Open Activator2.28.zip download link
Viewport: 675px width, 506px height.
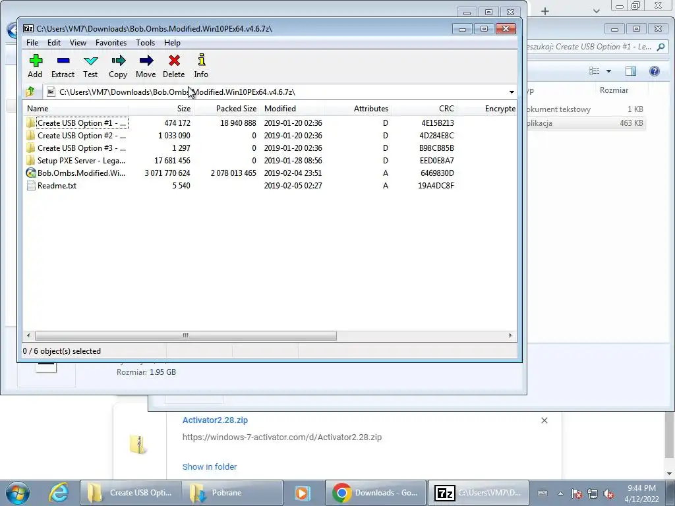tap(216, 420)
